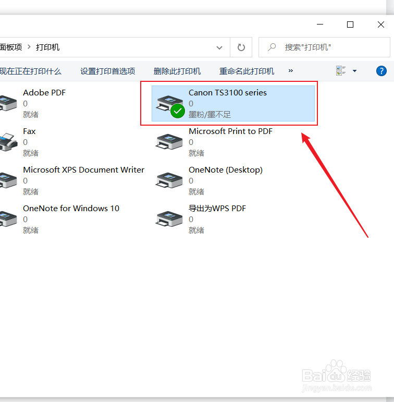394x402 pixels.
Task: Expand the address bar history dropdown
Action: pos(219,47)
